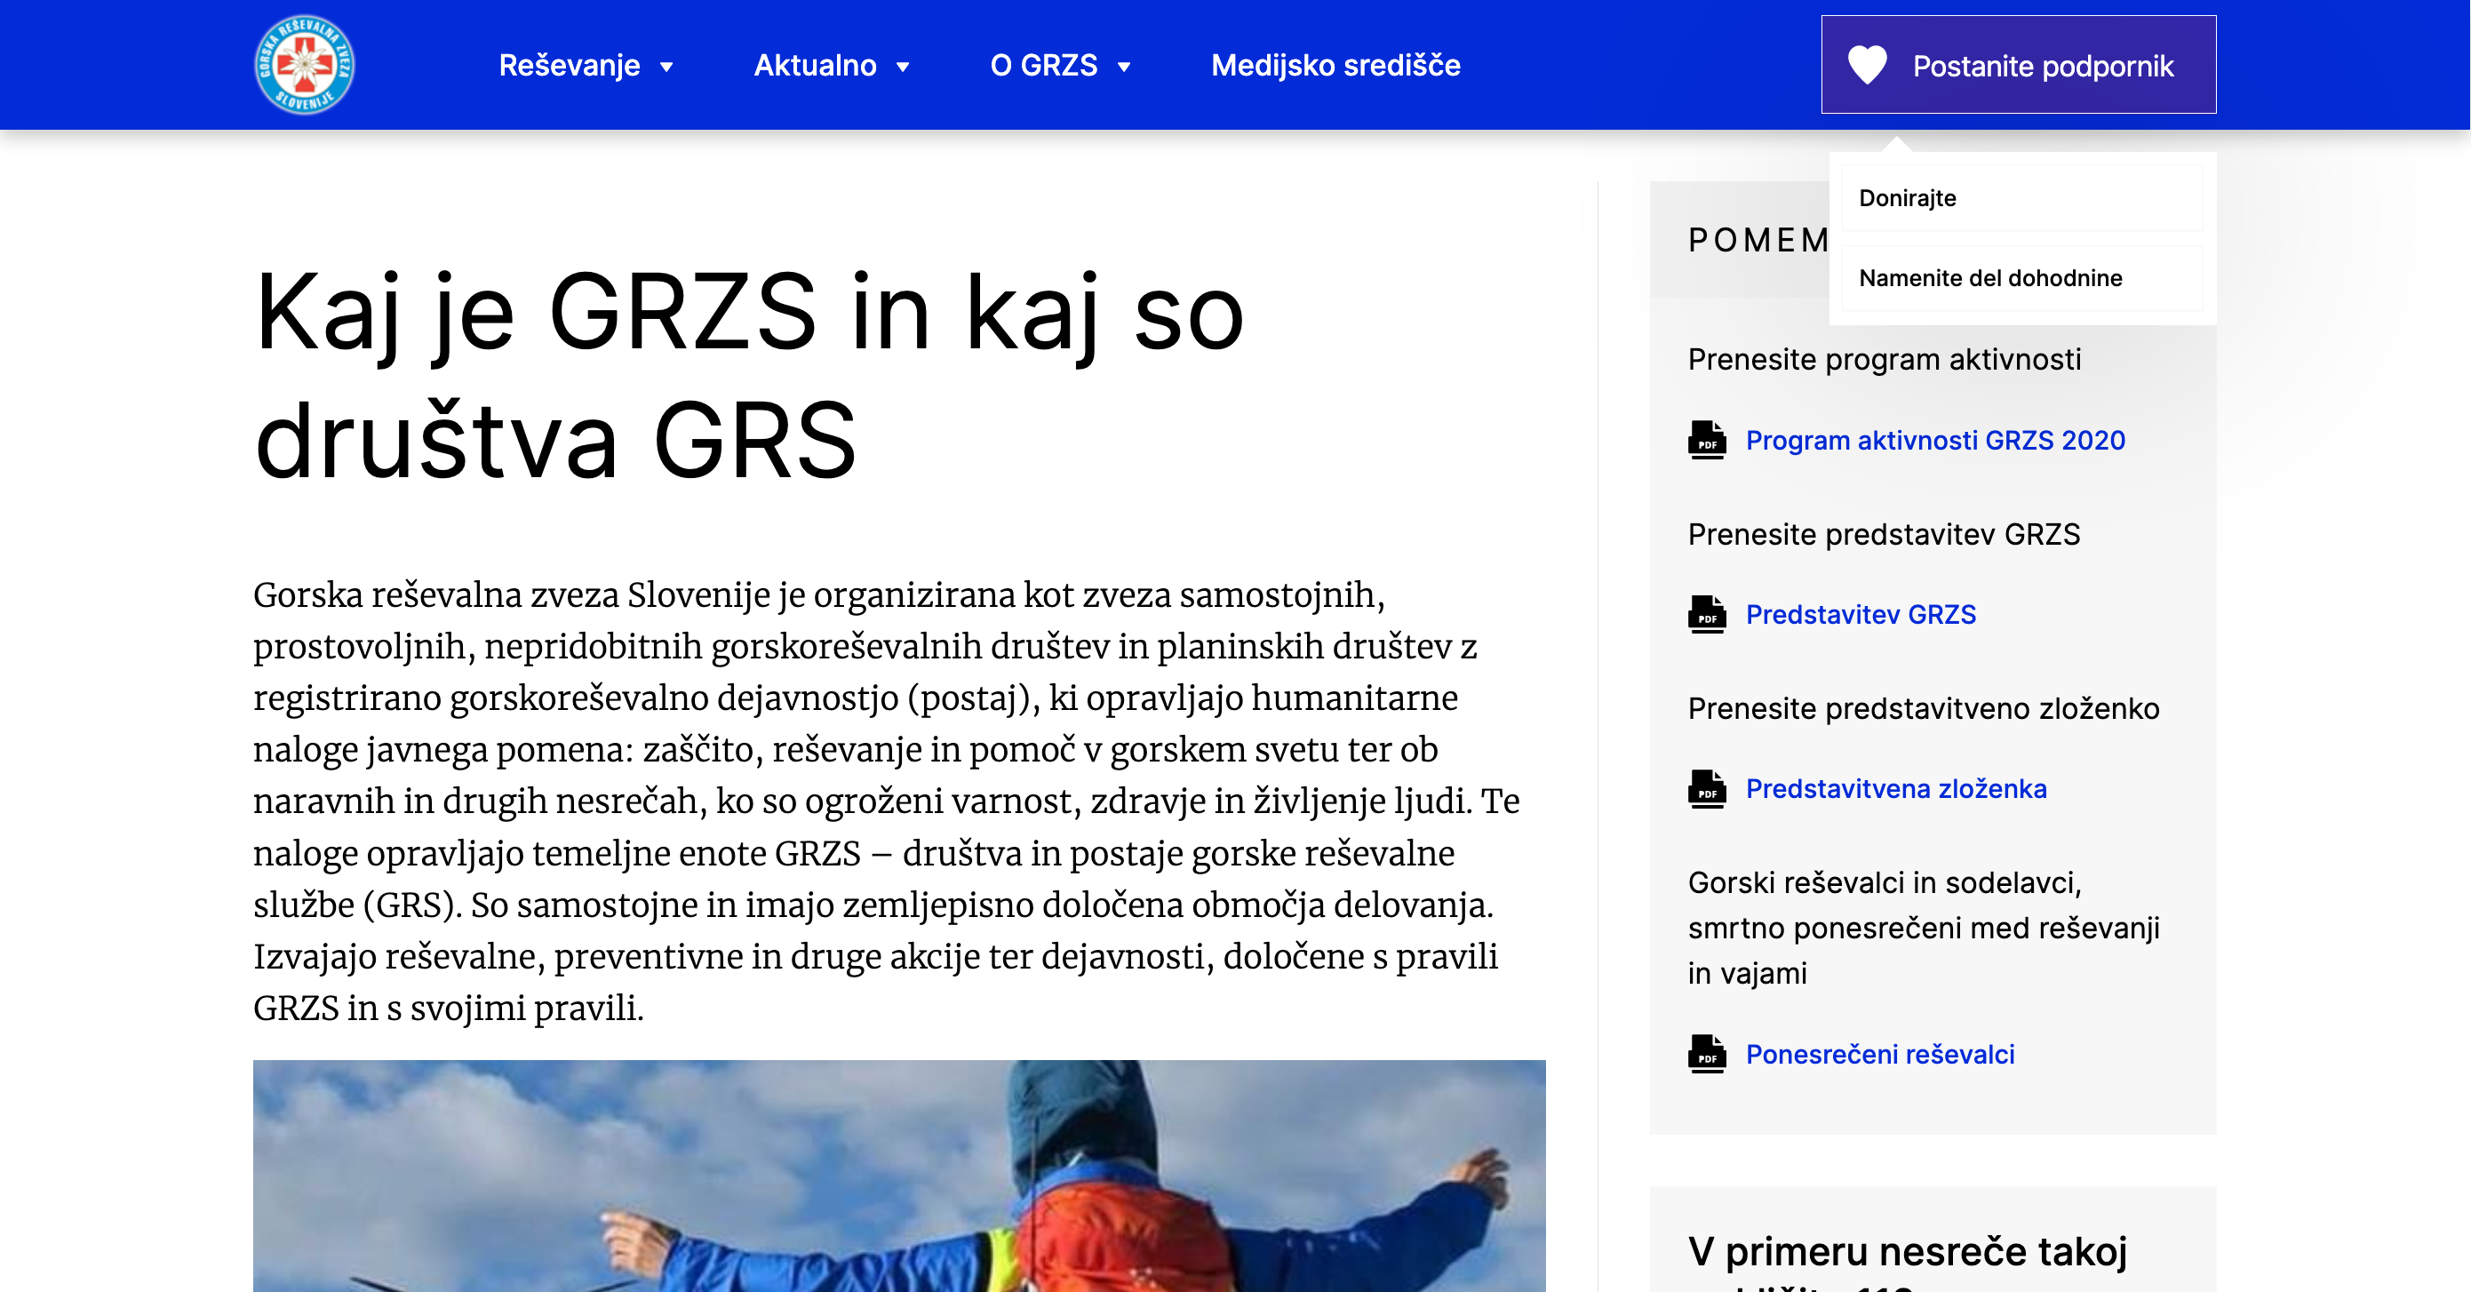This screenshot has width=2471, height=1292.
Task: Click Reševanje menu label
Action: (569, 65)
